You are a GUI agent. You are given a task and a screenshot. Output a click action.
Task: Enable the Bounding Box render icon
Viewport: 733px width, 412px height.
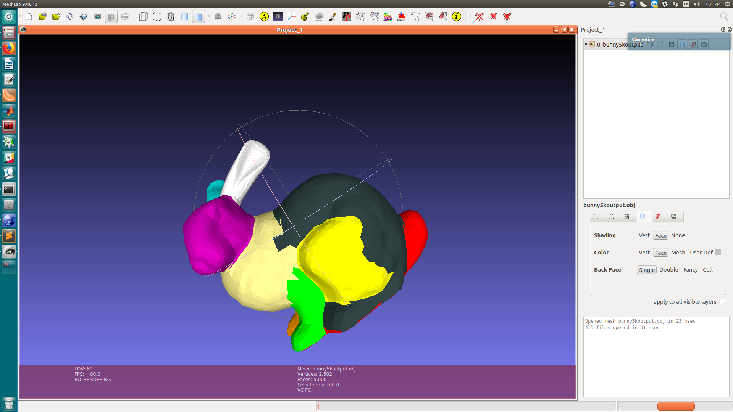coord(144,16)
